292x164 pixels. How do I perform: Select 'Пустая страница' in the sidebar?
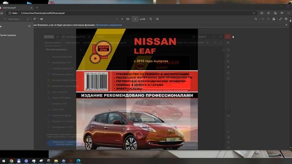pyautogui.click(x=8, y=35)
